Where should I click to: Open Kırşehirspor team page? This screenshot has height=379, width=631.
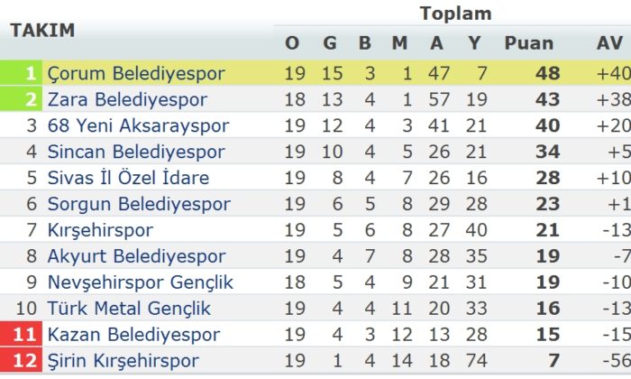click(100, 230)
